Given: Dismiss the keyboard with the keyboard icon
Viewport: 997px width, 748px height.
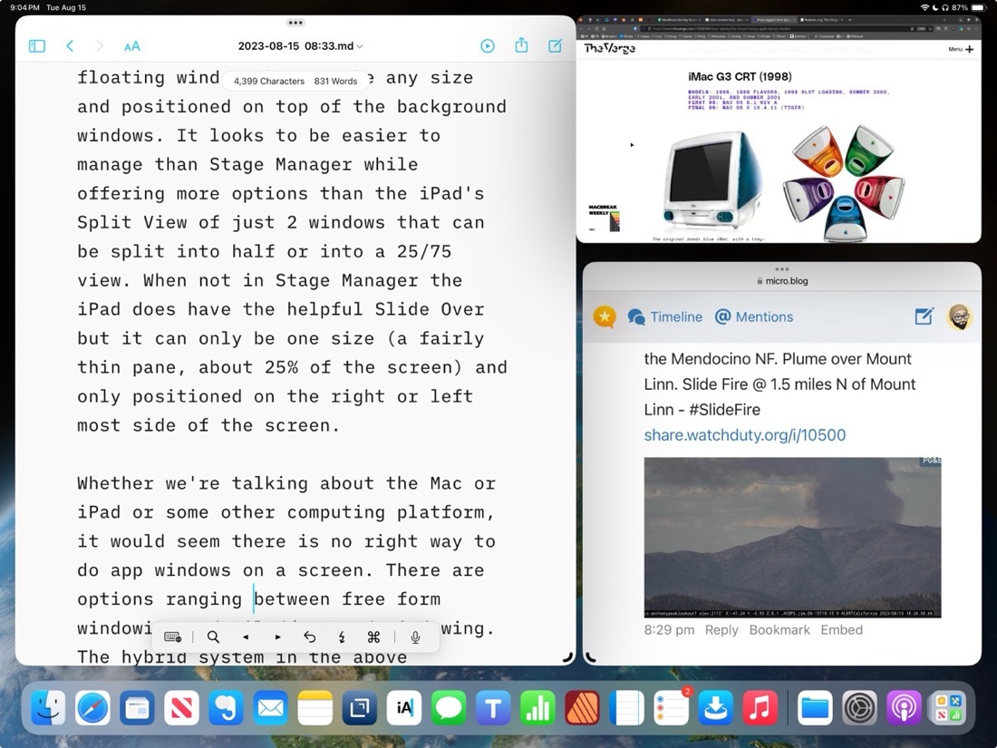Looking at the screenshot, I should pos(172,636).
